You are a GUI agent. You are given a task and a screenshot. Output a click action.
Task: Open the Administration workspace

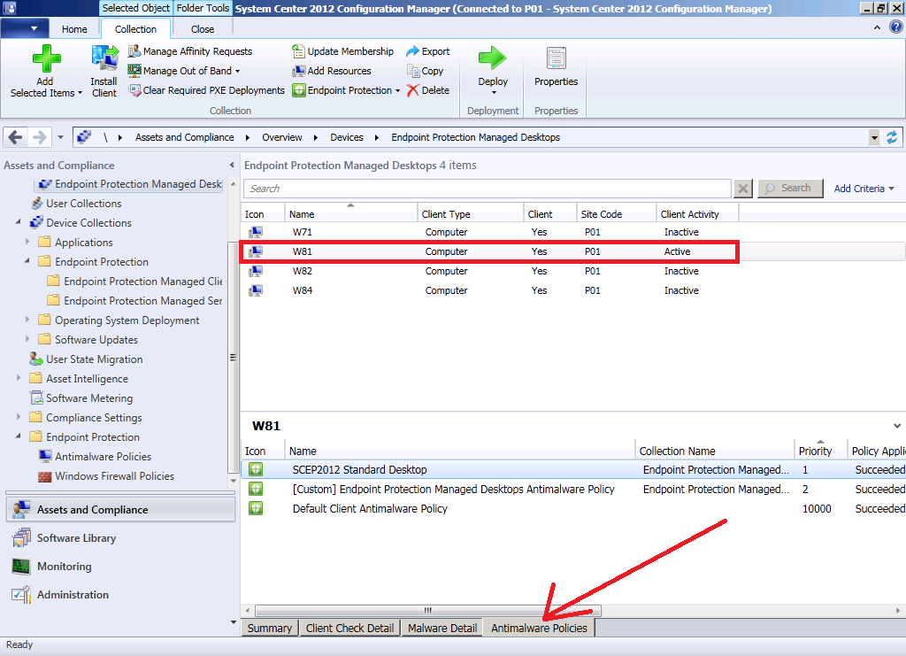(x=120, y=595)
